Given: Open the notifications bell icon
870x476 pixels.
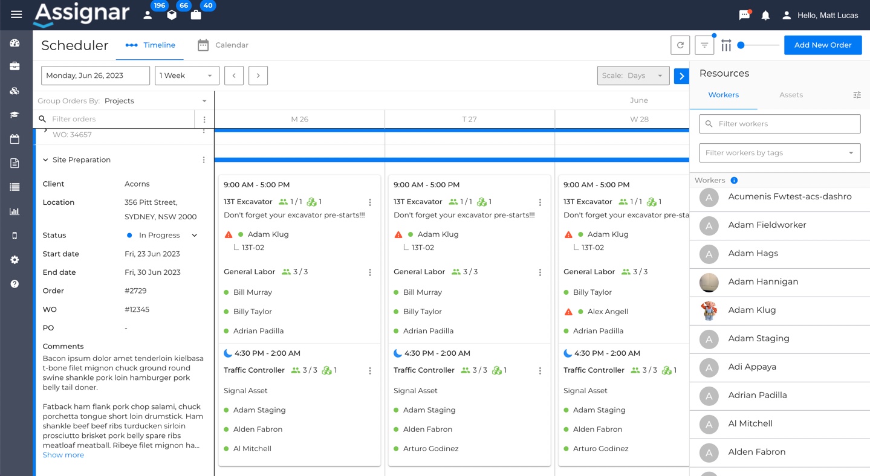Looking at the screenshot, I should click(765, 14).
